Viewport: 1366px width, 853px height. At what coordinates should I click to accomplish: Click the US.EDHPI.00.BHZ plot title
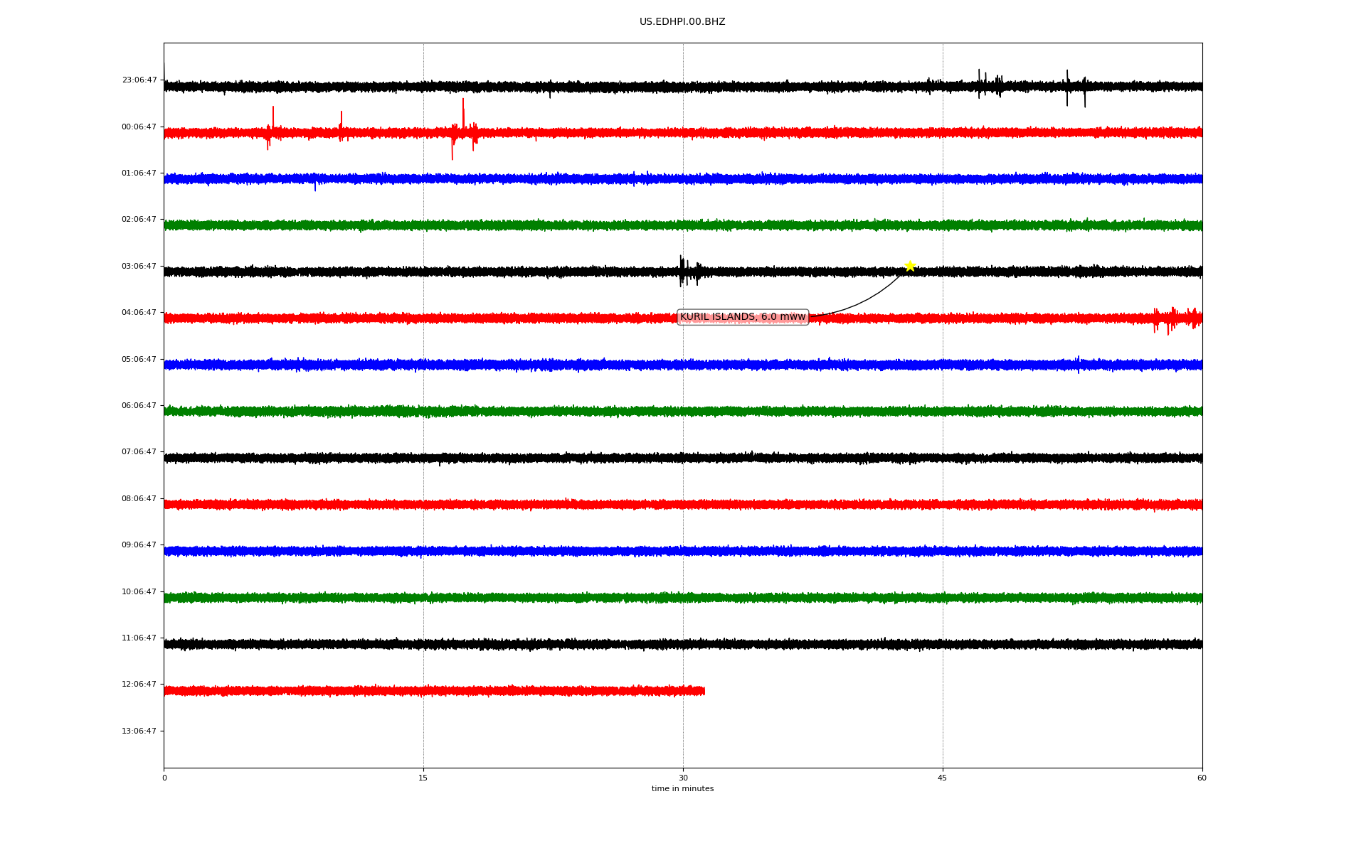[x=682, y=22]
